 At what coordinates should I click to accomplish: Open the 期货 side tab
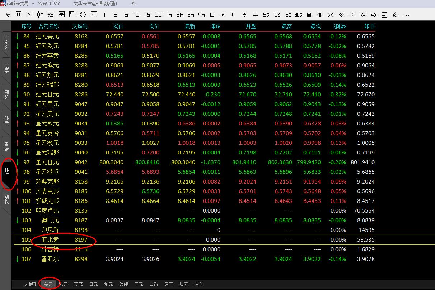click(x=6, y=94)
